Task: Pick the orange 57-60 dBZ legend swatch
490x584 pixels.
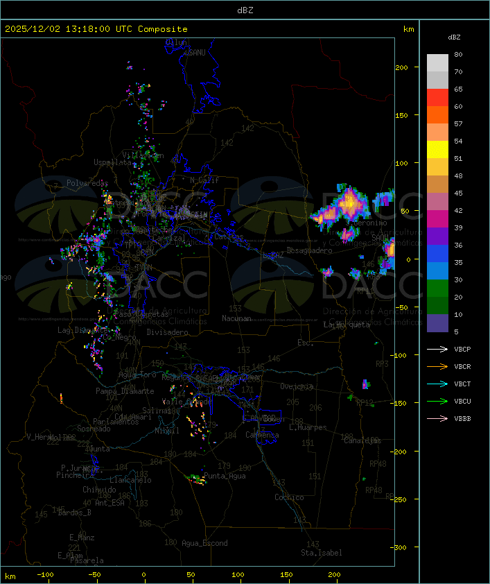Action: [x=437, y=114]
